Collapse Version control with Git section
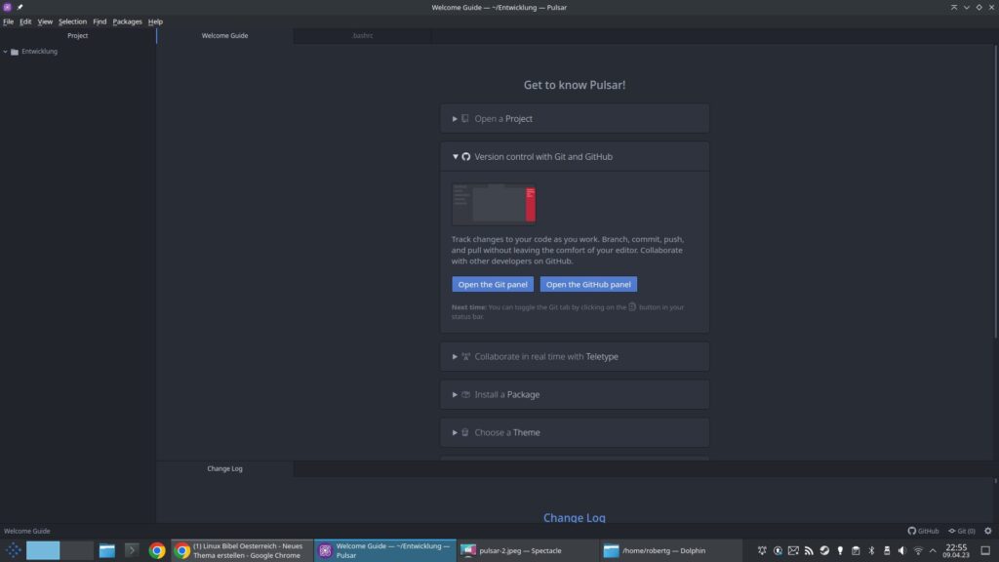Viewport: 999px width, 562px height. click(x=574, y=157)
